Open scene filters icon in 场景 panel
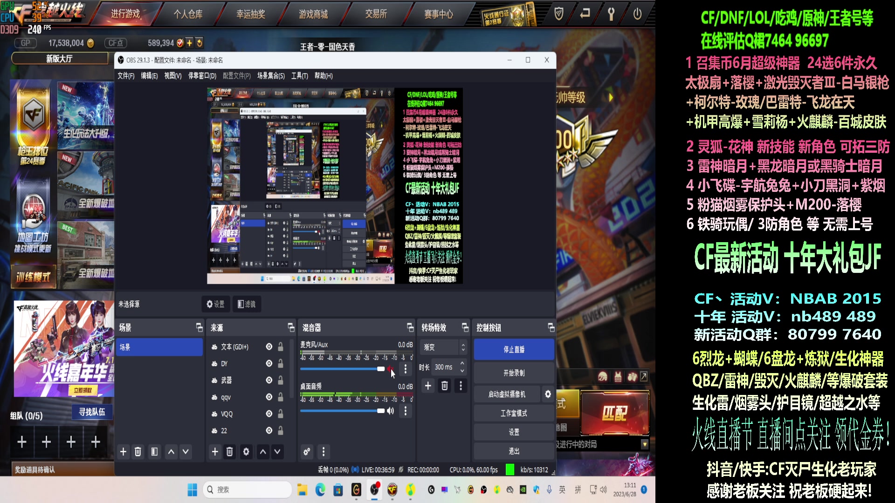The width and height of the screenshot is (895, 503). click(x=154, y=451)
